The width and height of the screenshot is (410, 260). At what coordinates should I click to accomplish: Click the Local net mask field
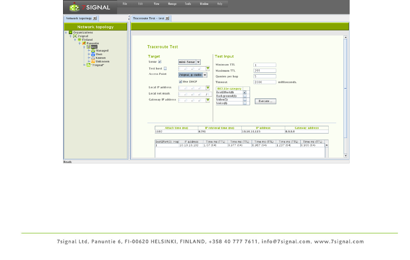click(195, 94)
